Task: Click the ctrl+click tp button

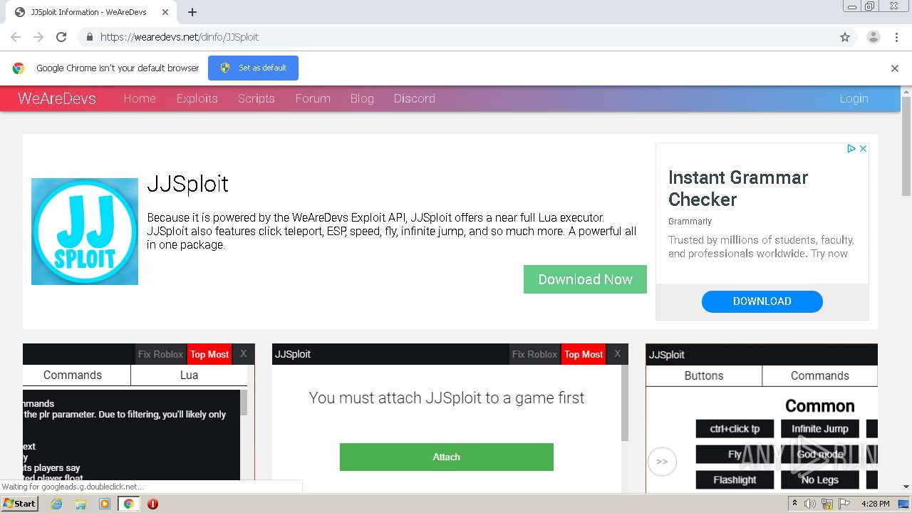Action: pyautogui.click(x=735, y=429)
